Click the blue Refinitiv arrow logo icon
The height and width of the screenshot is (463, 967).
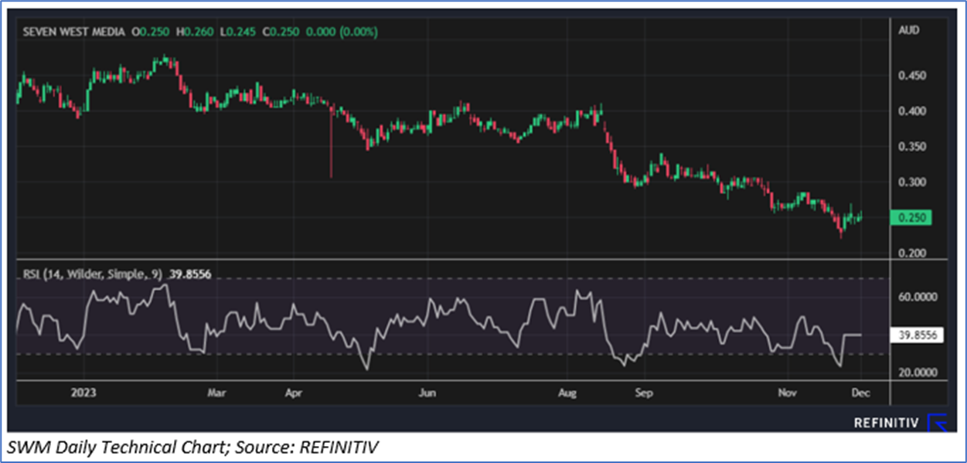[x=937, y=423]
